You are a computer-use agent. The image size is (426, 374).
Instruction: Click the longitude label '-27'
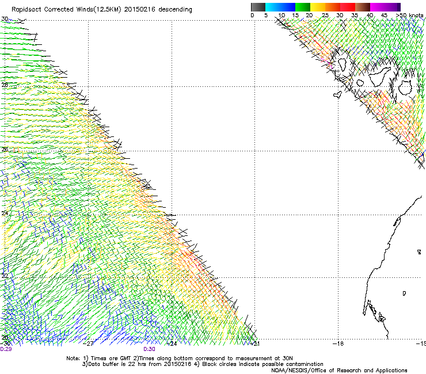[89, 344]
